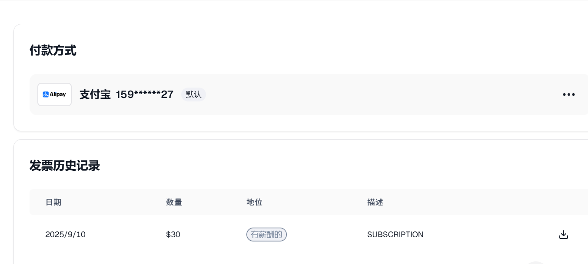Click the masked account number 159******27

(x=145, y=95)
